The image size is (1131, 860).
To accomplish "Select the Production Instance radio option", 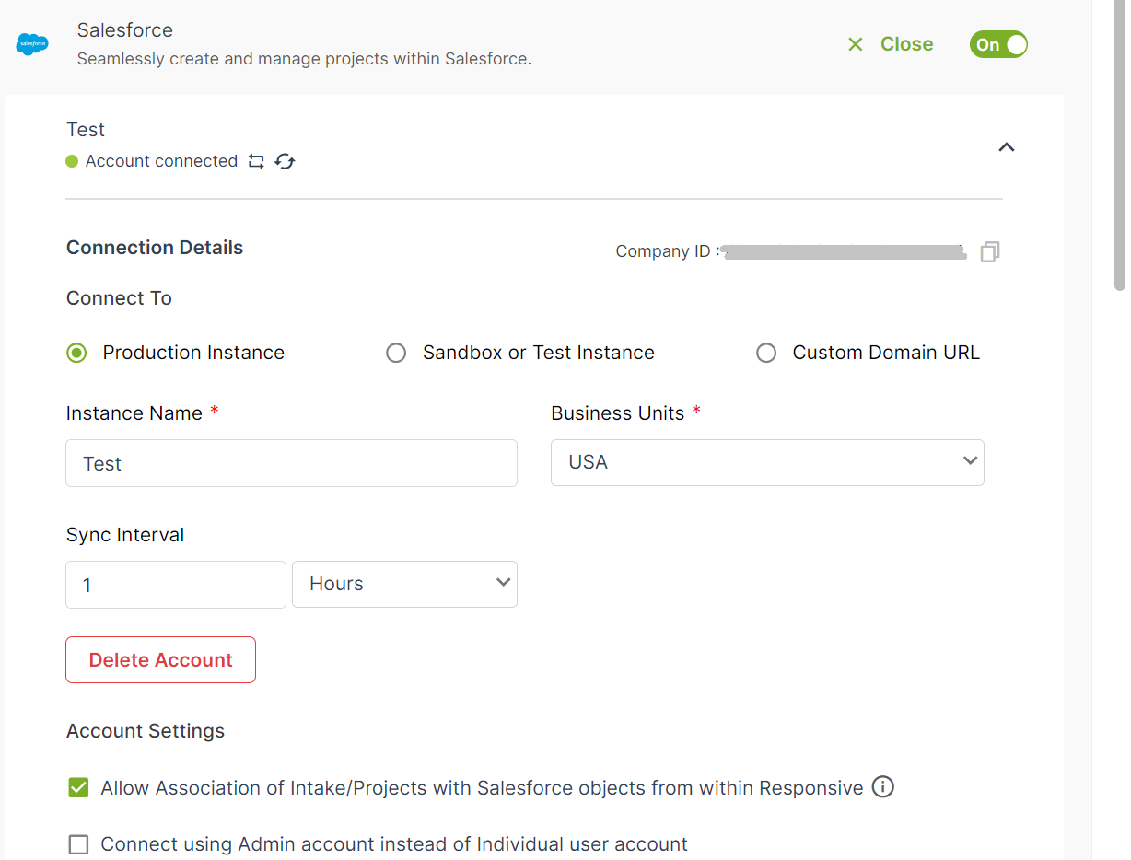I will pyautogui.click(x=76, y=353).
